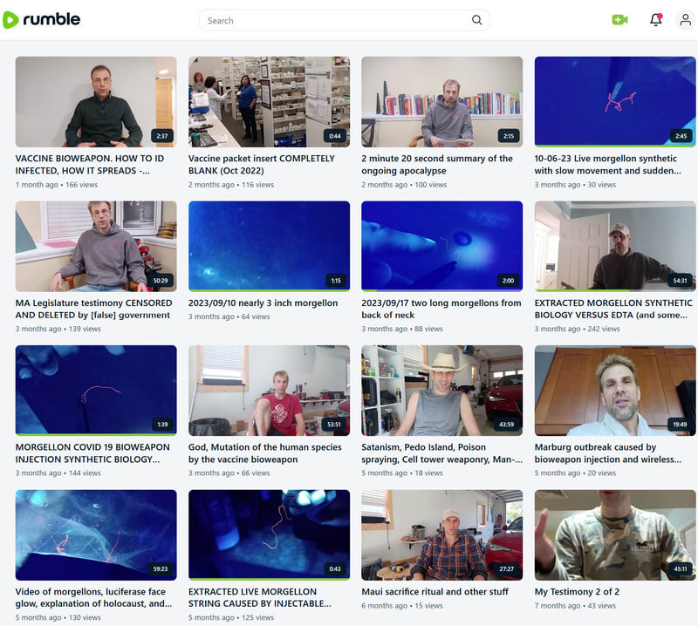Open thumbnail of 50:29 testimony video
The image size is (698, 626).
[96, 246]
